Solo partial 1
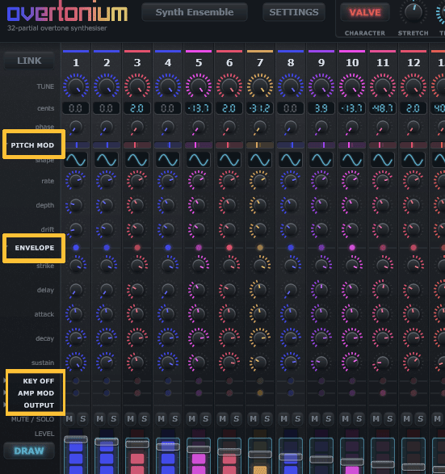The image size is (445, 474). [x=83, y=418]
